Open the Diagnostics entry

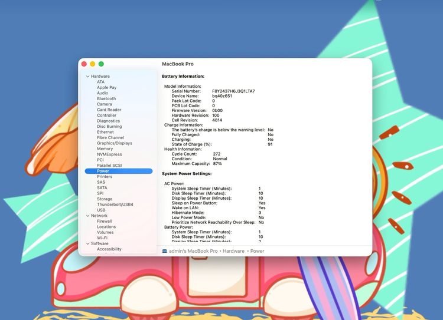pos(108,121)
